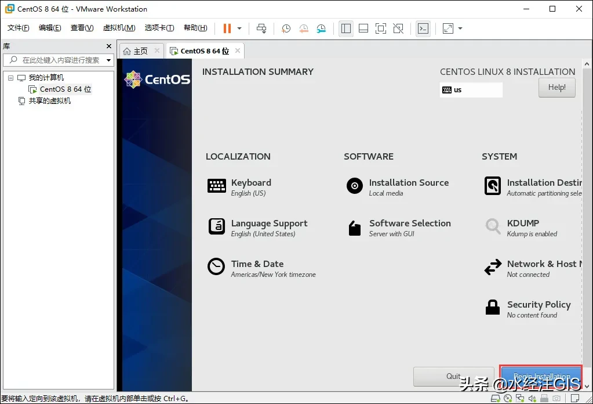Screen dimensions: 593x404
Task: Send Ctrl+Alt+Del to the virtual machine
Action: point(261,28)
